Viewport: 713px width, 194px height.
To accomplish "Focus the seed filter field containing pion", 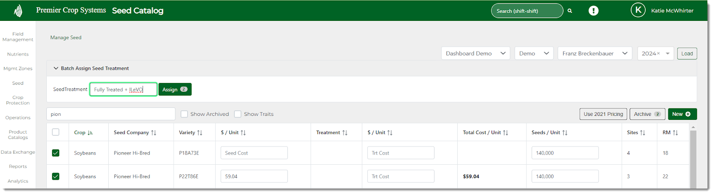I will (x=111, y=114).
